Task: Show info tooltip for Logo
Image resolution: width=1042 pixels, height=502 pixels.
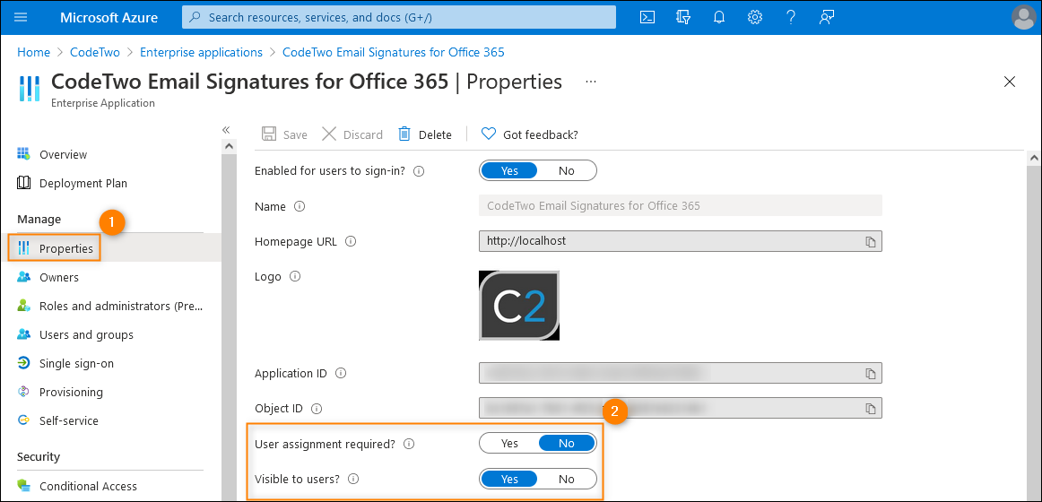Action: [295, 276]
